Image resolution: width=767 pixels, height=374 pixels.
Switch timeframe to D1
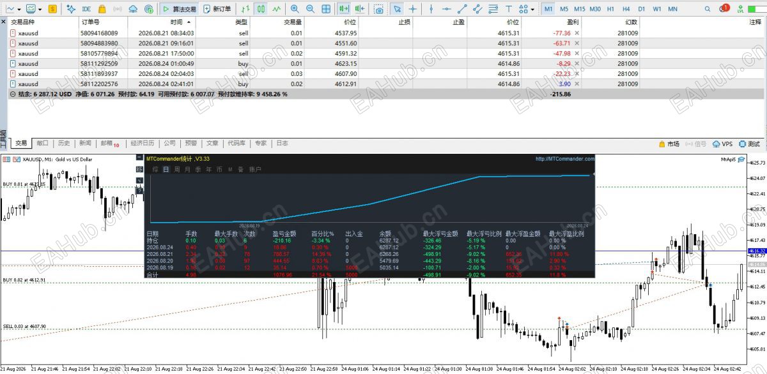click(642, 10)
